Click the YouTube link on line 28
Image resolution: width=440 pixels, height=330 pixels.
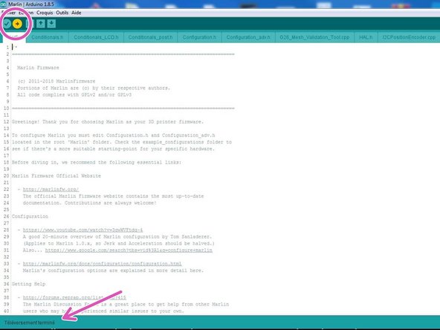(x=82, y=230)
